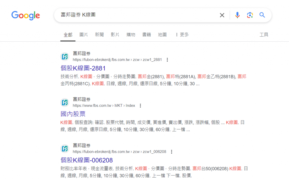Screen dimensions: 289x179
Task: Switch to the 購物 tab
Action: 131,35
